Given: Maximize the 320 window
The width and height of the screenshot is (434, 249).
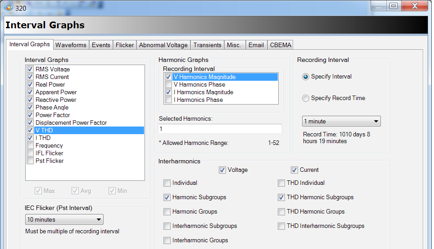Looking at the screenshot, I should (393, 6).
